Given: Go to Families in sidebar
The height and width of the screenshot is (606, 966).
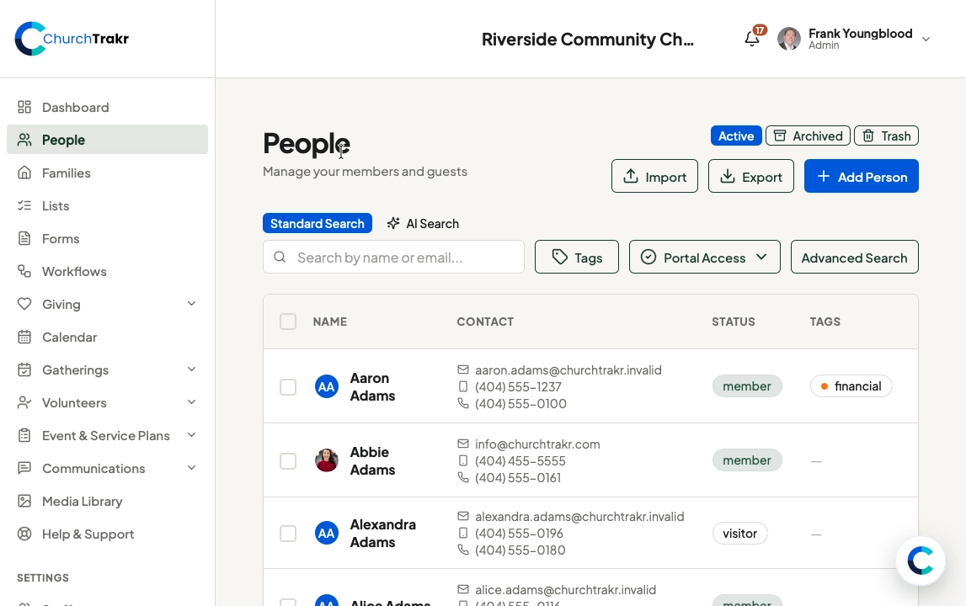Looking at the screenshot, I should tap(107, 173).
